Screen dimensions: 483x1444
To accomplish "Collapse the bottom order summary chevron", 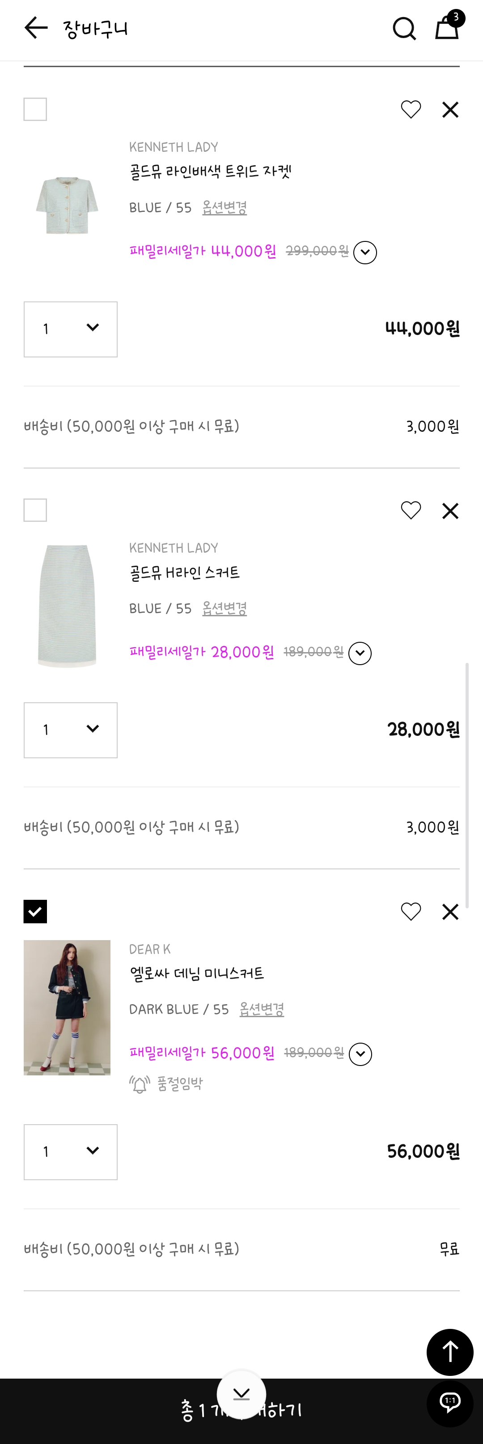I will 241,1394.
